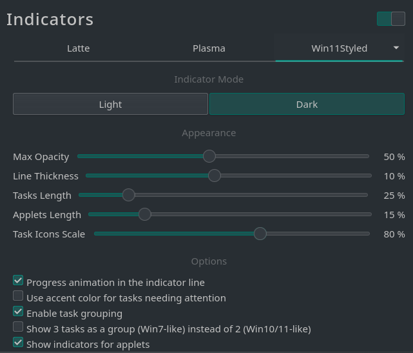
Task: Click the Tasks Length slider handle
Action: click(128, 195)
